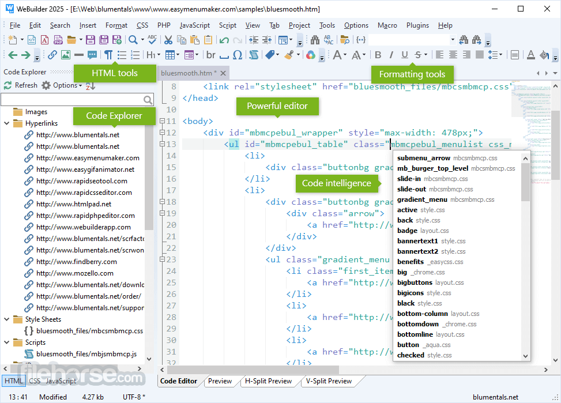Navigate forward with the green right arrow
The height and width of the screenshot is (403, 561).
click(x=26, y=55)
